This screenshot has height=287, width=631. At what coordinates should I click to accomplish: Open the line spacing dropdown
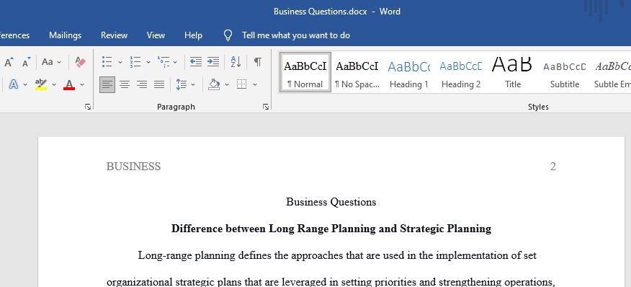coord(185,84)
